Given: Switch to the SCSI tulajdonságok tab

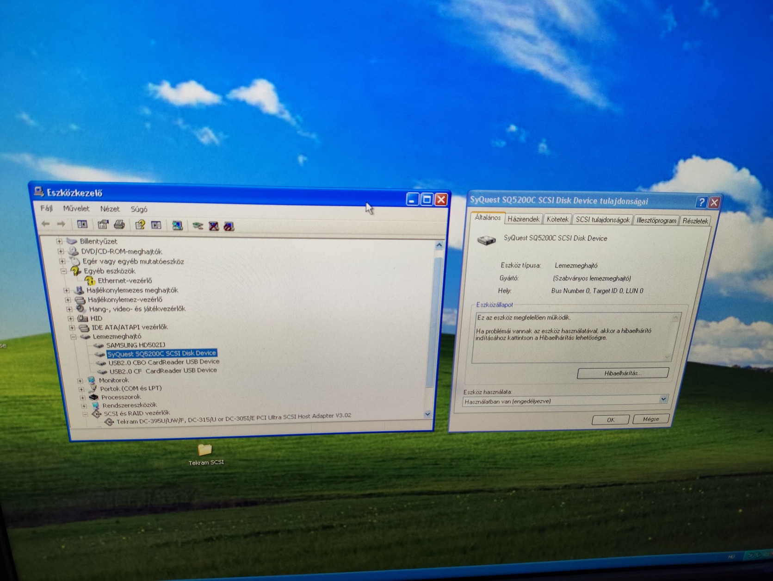Looking at the screenshot, I should 602,220.
